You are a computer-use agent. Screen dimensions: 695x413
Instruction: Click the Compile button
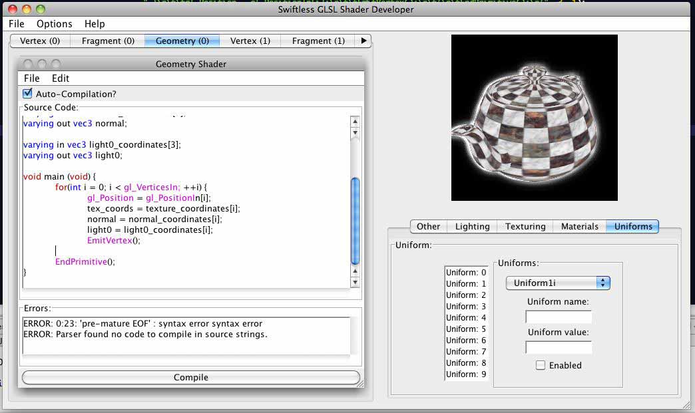point(190,377)
